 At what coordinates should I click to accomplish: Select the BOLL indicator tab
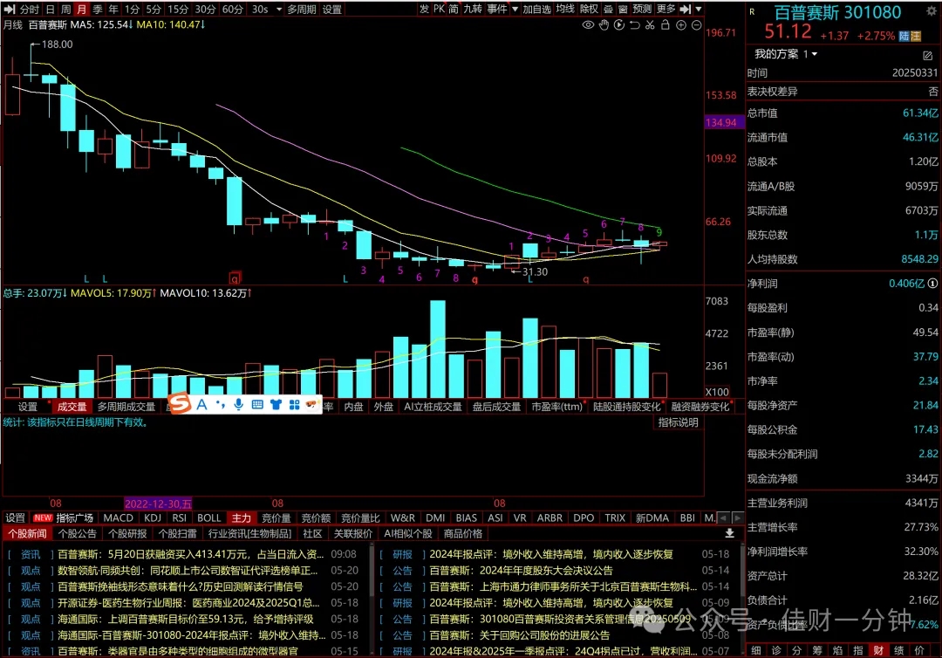(x=209, y=518)
